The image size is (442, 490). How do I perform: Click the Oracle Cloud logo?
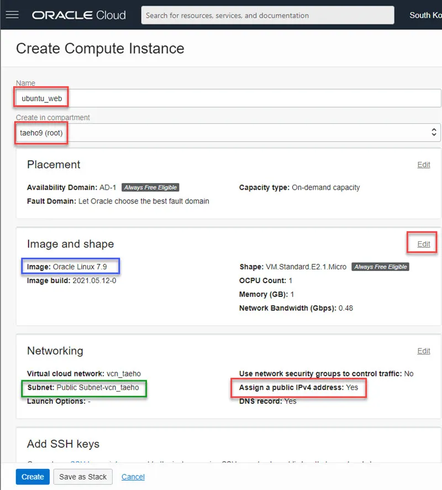point(79,15)
